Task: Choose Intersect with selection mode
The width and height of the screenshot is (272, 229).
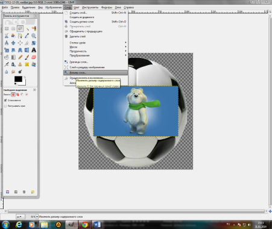Action: [27, 95]
